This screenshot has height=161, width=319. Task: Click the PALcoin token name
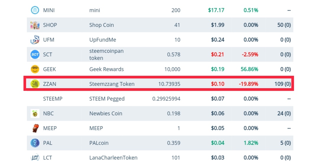[x=99, y=143]
